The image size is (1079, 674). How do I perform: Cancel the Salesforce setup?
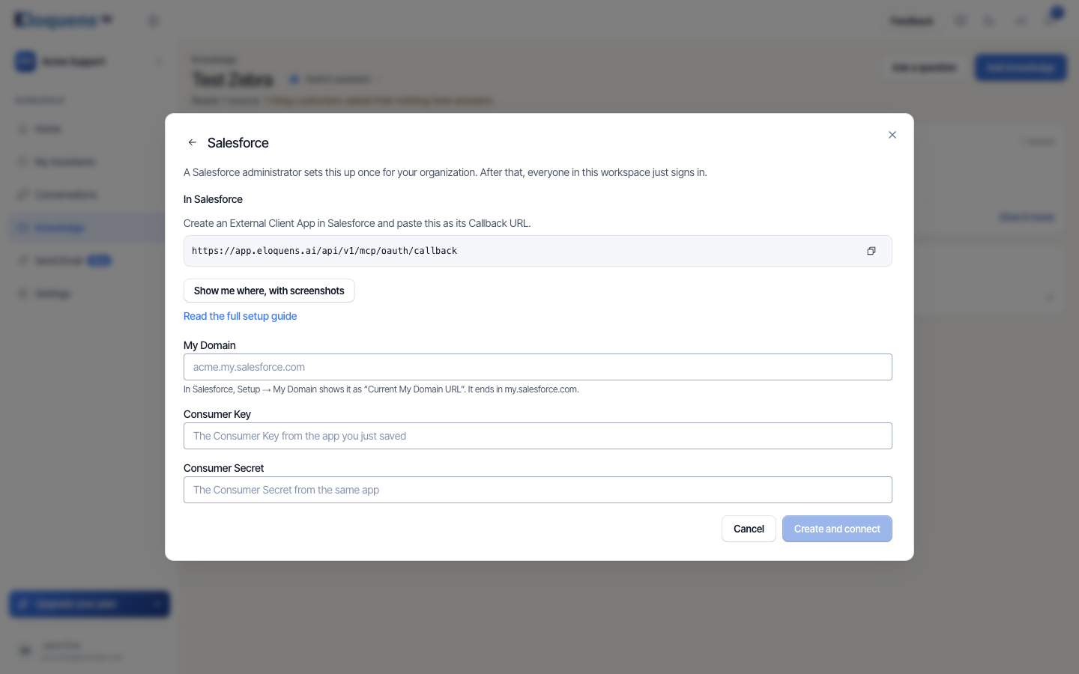pos(749,529)
